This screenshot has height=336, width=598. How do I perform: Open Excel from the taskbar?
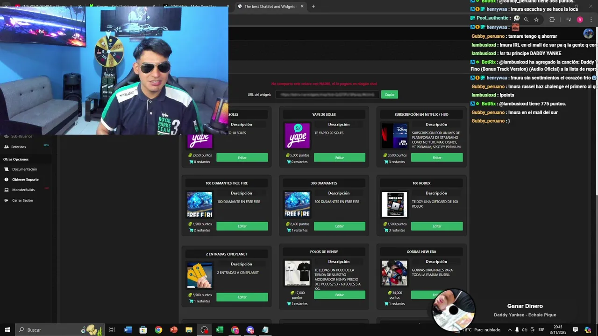(220, 330)
